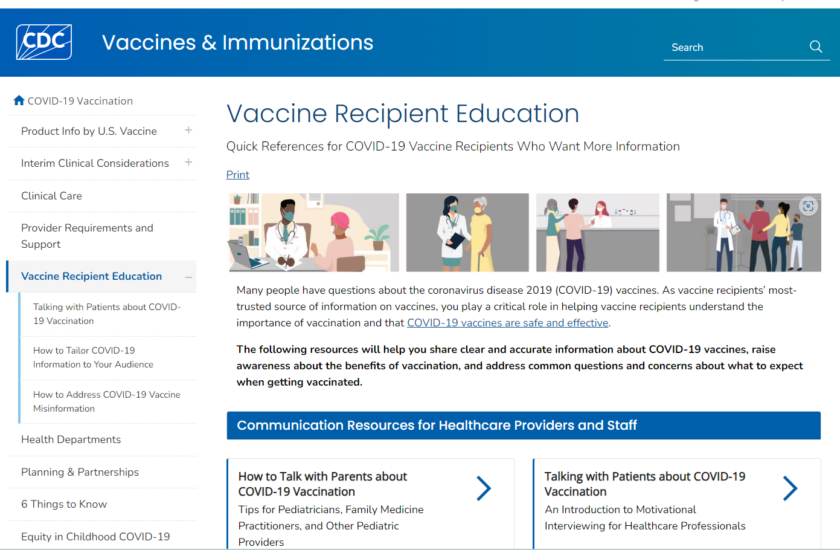Open Clinical Care in the sidebar
The width and height of the screenshot is (840, 550).
[x=51, y=195]
